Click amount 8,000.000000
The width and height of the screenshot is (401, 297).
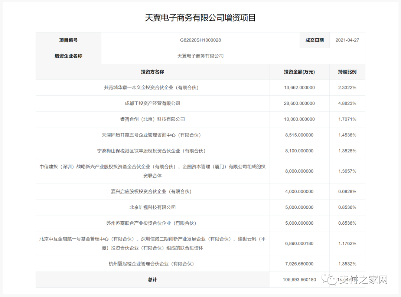point(299,171)
